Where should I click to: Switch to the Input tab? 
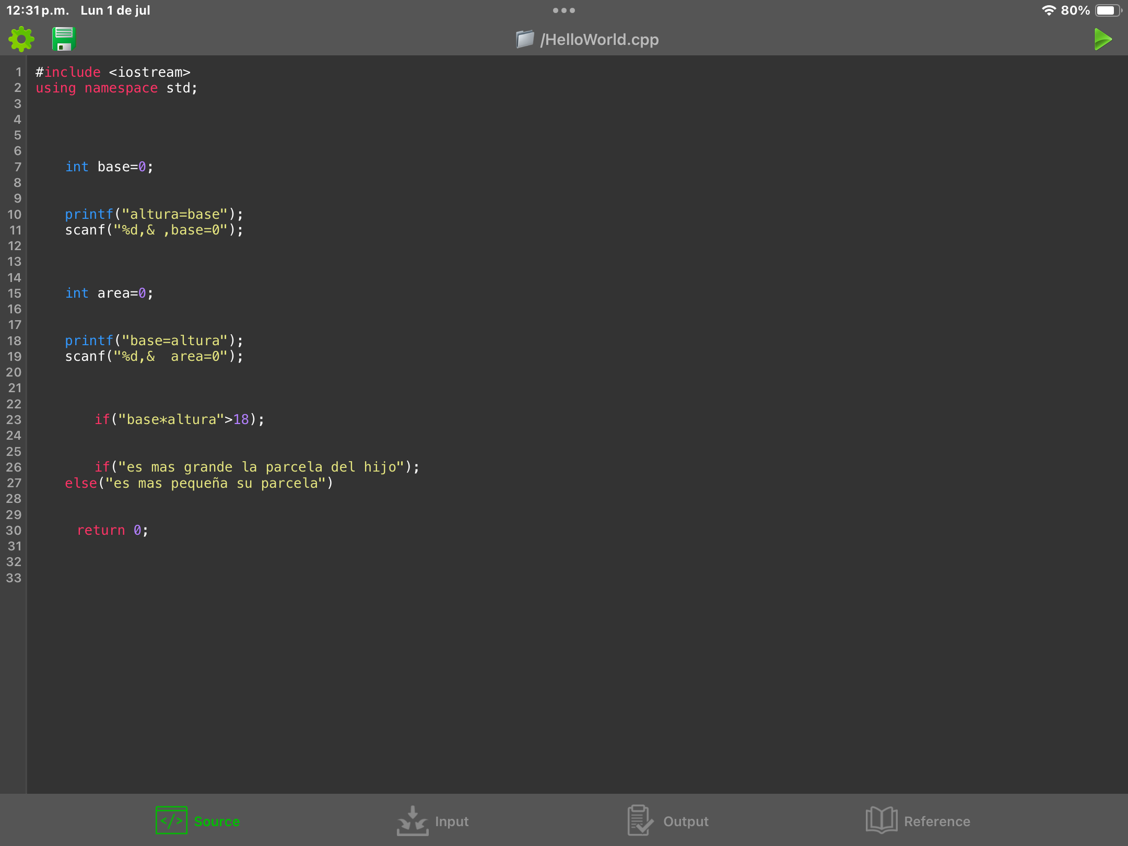pos(452,821)
